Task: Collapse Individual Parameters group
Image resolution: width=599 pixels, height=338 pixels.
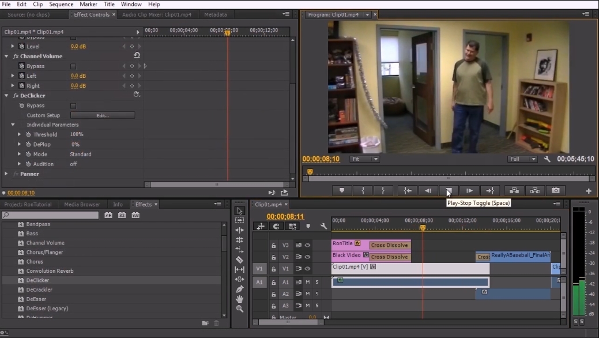Action: click(x=13, y=125)
